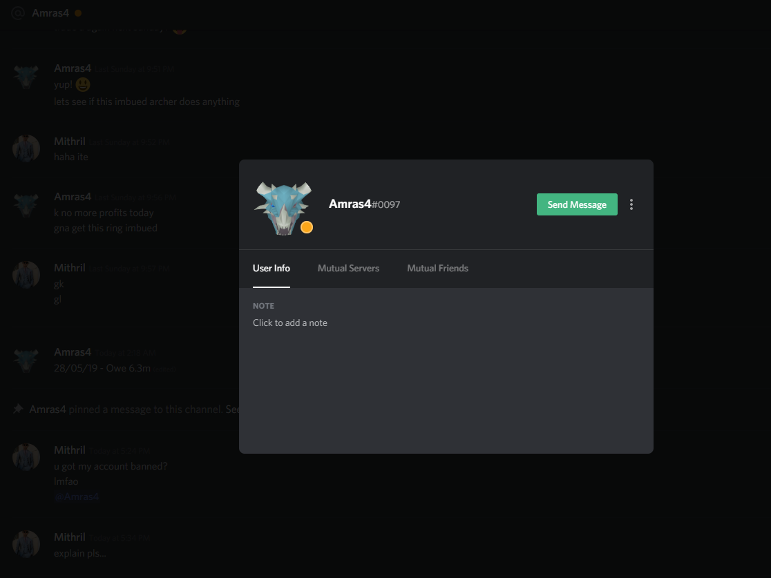Click to add a note field
771x578 pixels.
coord(290,323)
